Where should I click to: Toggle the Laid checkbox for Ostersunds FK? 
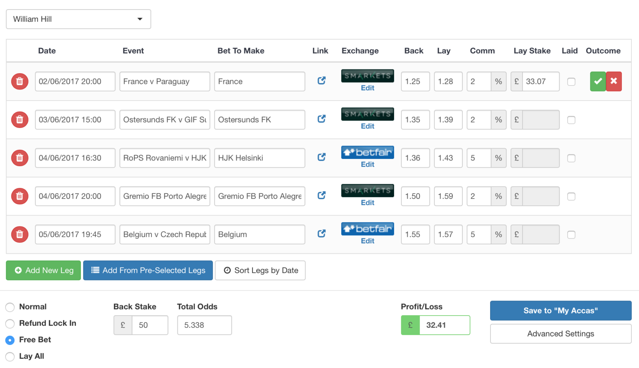[x=571, y=120]
